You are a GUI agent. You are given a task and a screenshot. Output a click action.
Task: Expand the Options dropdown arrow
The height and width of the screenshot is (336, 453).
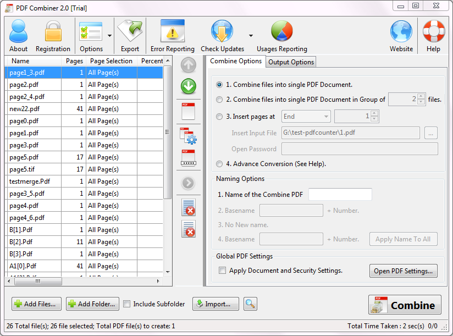click(109, 36)
